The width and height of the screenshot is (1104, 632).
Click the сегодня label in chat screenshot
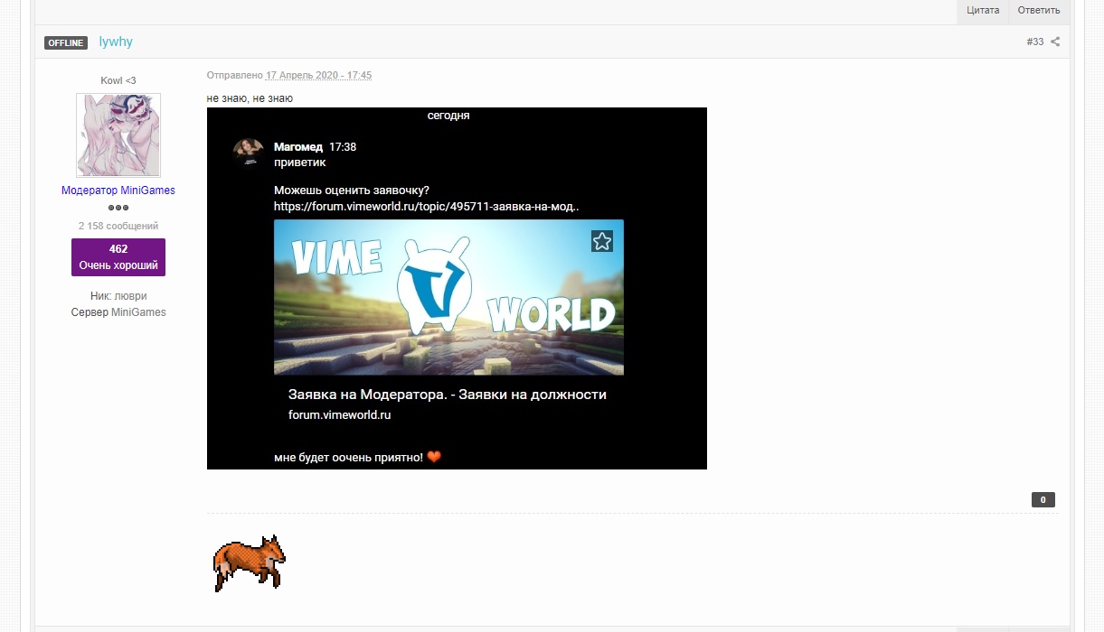click(x=448, y=116)
